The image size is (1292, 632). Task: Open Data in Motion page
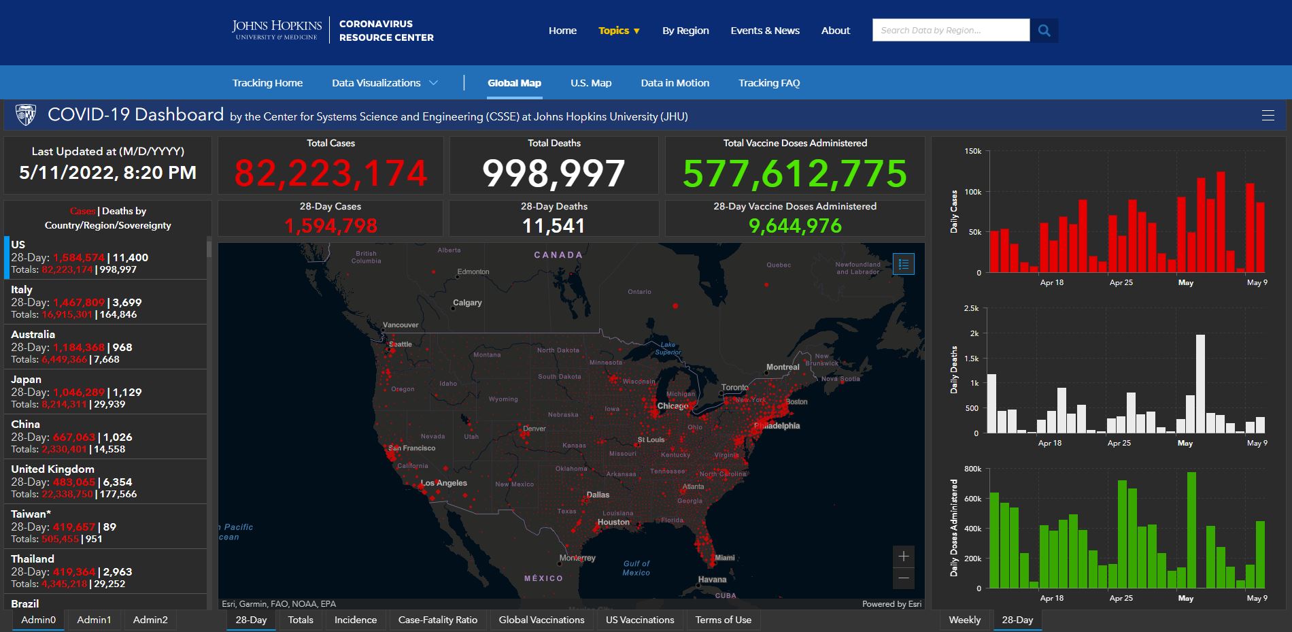click(x=675, y=83)
